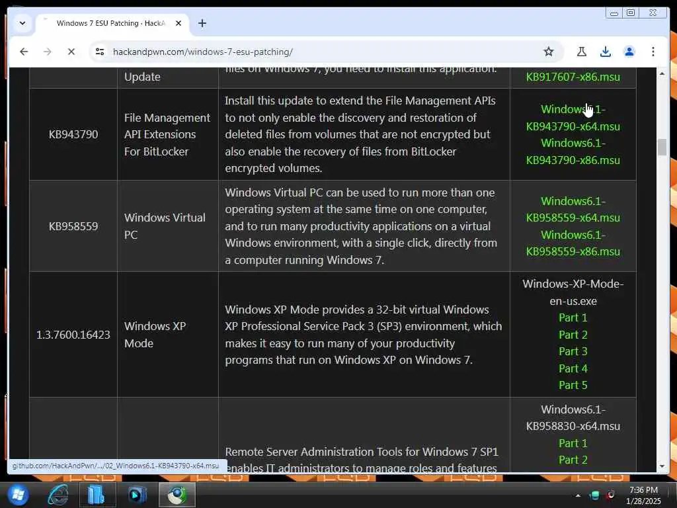Select the 1.3.7600.16423 version cell
The height and width of the screenshot is (508, 677).
click(73, 335)
